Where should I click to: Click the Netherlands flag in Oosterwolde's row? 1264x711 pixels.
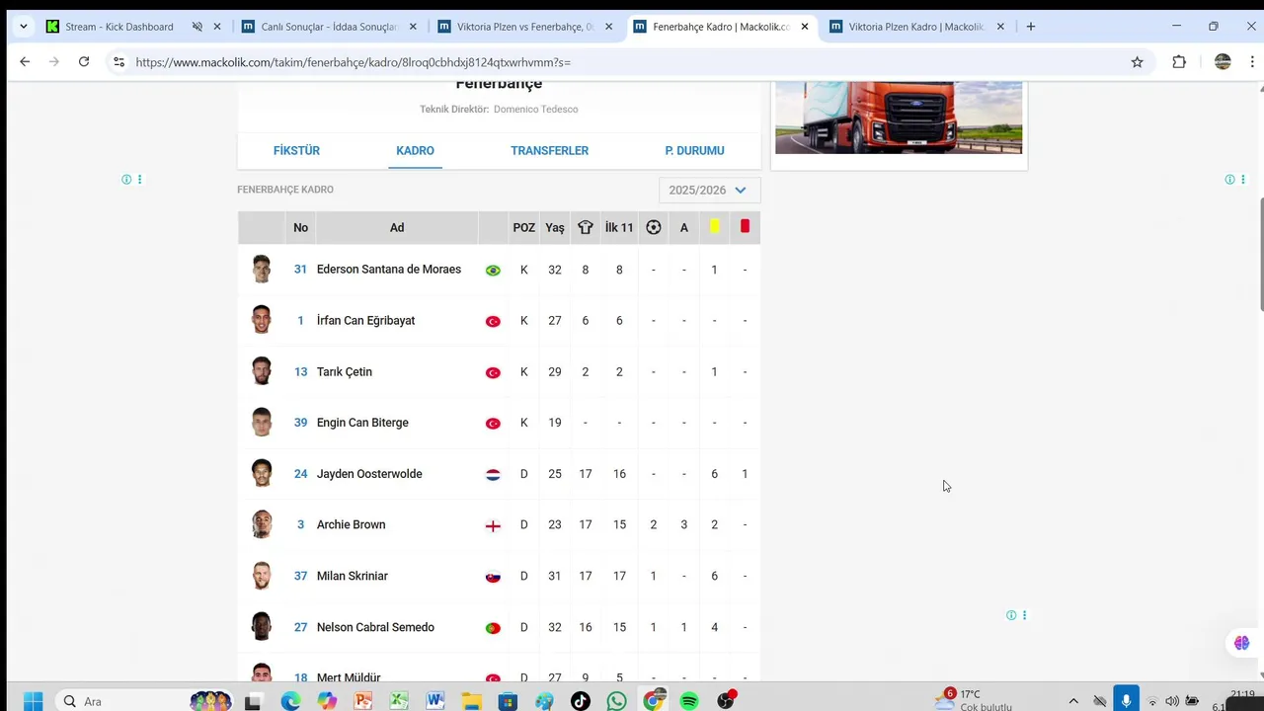[493, 474]
